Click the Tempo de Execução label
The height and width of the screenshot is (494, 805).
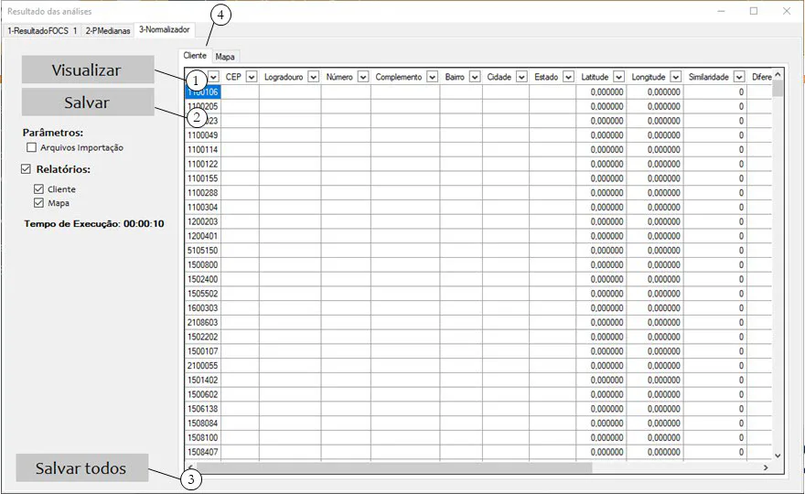tap(94, 224)
